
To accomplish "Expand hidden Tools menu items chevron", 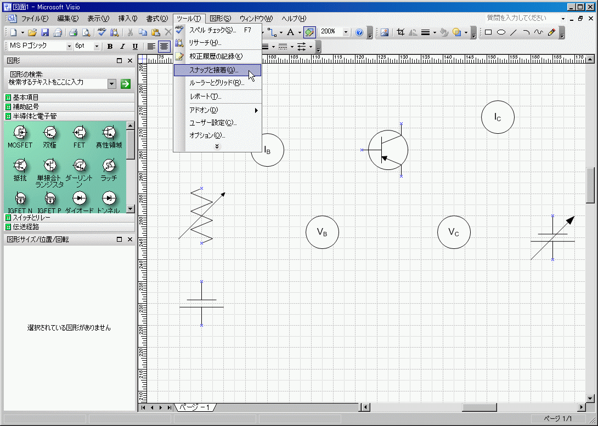I will 217,146.
